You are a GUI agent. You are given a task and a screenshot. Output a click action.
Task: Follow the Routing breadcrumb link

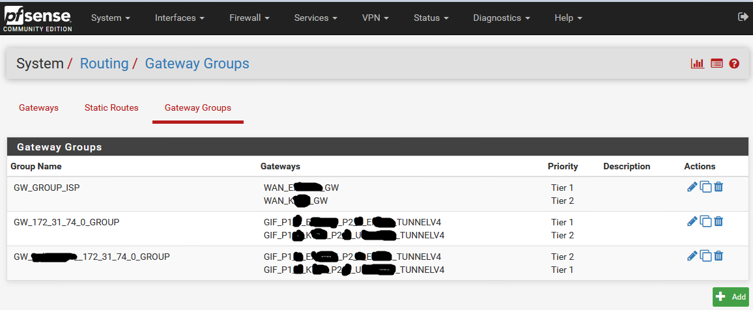point(104,64)
